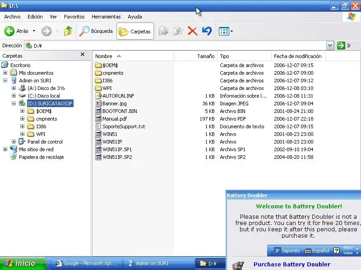
Task: Select the Banner.jpg image icon
Action: click(98, 103)
